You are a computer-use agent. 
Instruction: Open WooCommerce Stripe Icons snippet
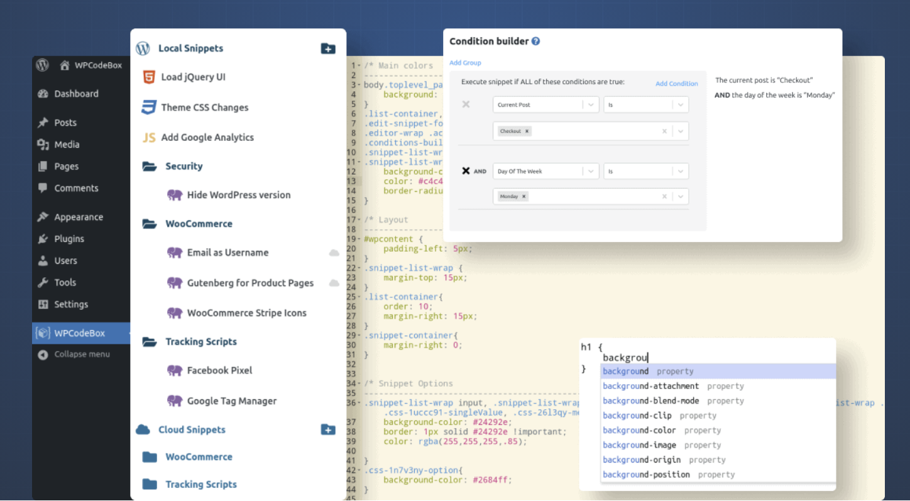pos(247,313)
